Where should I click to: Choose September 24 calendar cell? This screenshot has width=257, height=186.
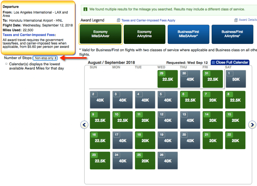tap(122, 160)
